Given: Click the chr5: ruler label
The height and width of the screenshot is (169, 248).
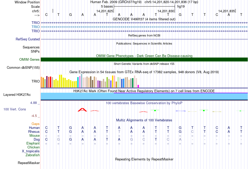Looking at the screenshot, I should point(36,11).
